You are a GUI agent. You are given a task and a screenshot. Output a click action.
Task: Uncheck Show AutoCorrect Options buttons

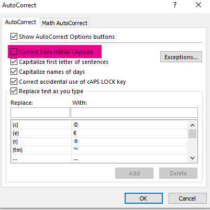14,37
